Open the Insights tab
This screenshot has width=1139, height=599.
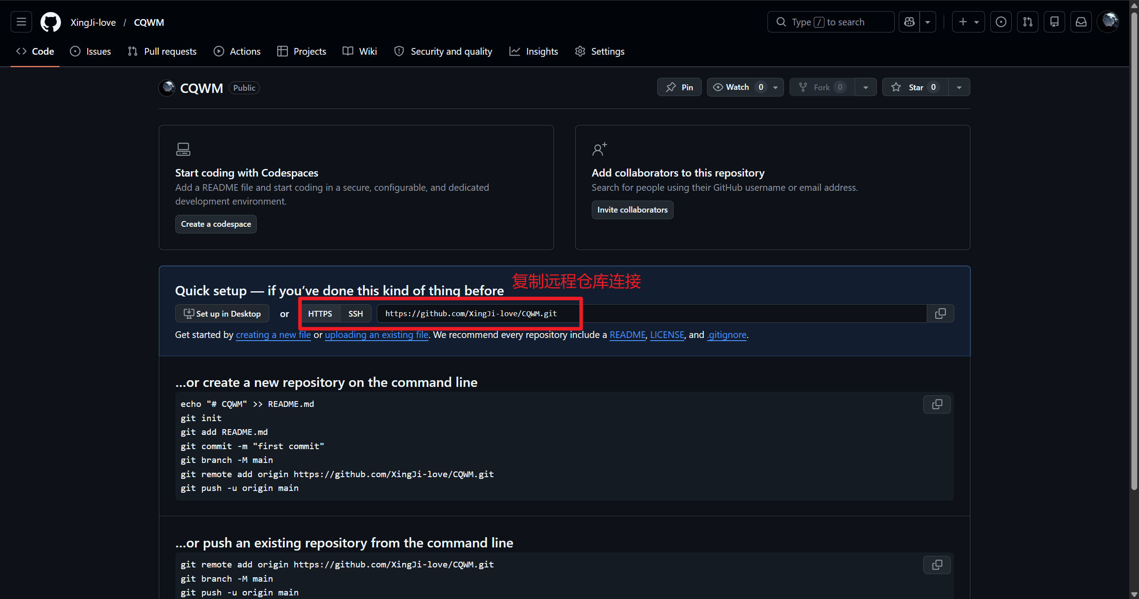point(534,51)
